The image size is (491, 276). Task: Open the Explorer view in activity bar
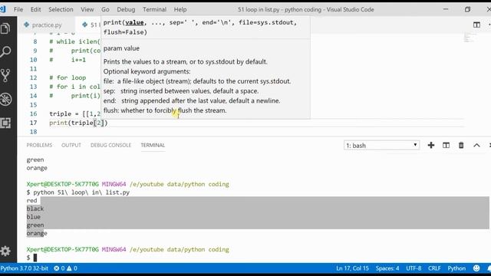5,29
